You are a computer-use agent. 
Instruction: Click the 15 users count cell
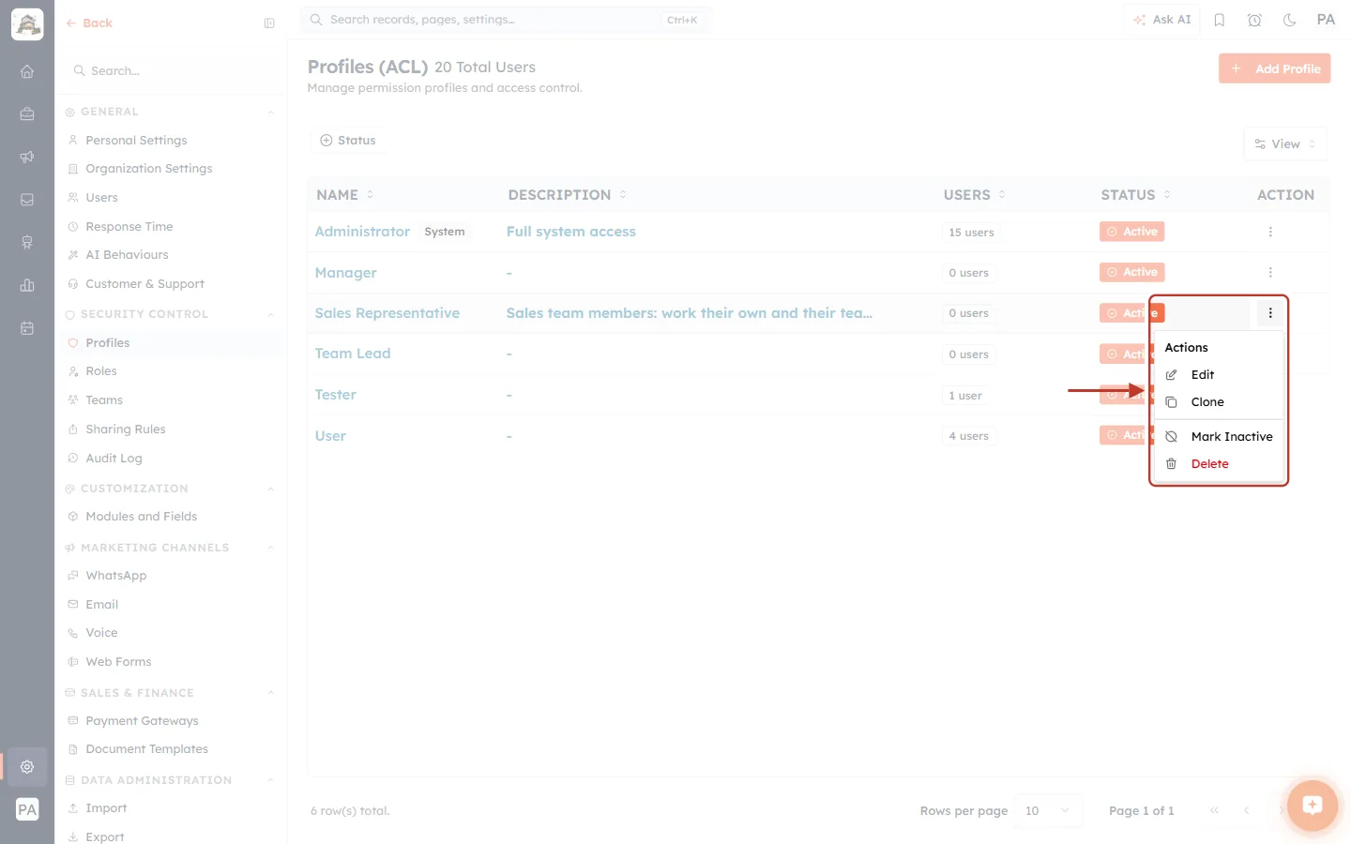[971, 233]
